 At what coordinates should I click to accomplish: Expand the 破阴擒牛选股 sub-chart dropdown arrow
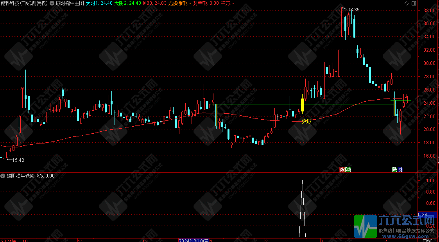pos(3,176)
